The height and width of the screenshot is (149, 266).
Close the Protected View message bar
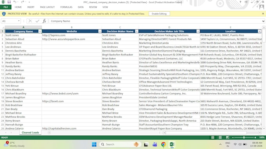pyautogui.click(x=263, y=14)
